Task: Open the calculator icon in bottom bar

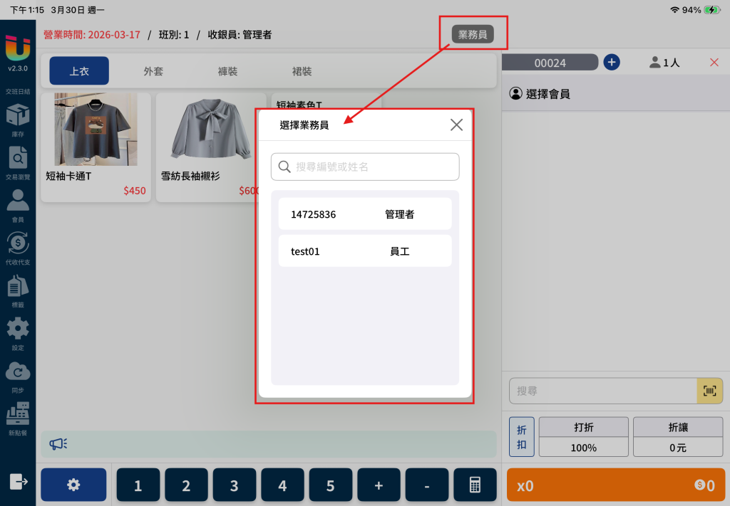Action: point(475,485)
